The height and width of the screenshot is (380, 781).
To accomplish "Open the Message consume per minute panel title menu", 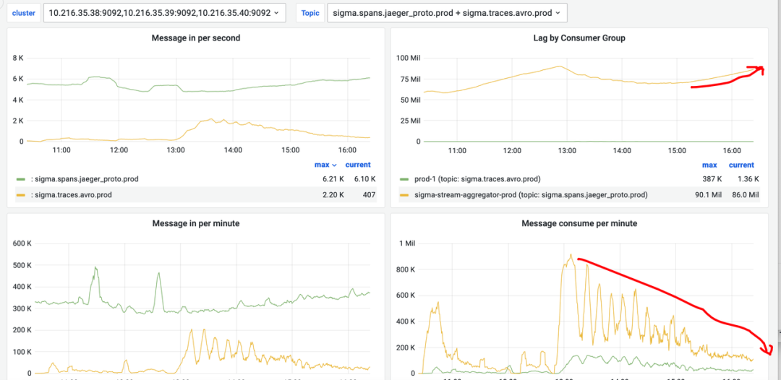I will click(579, 223).
